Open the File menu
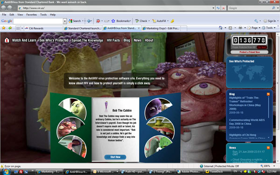Image resolution: width=280 pixels, height=175 pixels. coord(4,14)
